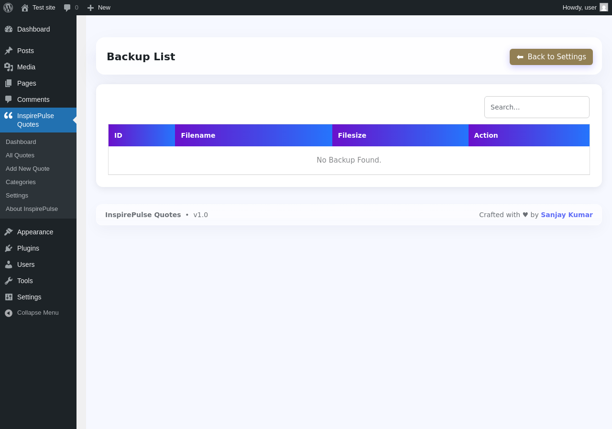Click the Dashboard gauge icon
Image resolution: width=612 pixels, height=429 pixels.
tap(9, 29)
